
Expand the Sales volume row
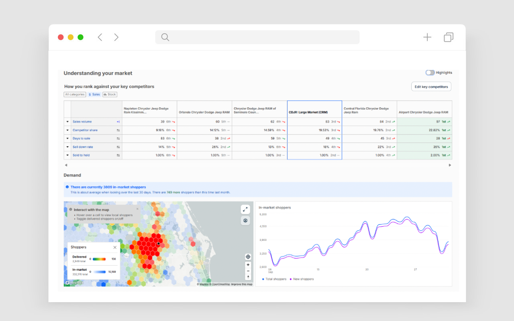click(x=67, y=122)
